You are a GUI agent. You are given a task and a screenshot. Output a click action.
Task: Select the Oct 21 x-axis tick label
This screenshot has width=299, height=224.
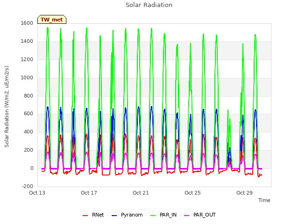(141, 193)
